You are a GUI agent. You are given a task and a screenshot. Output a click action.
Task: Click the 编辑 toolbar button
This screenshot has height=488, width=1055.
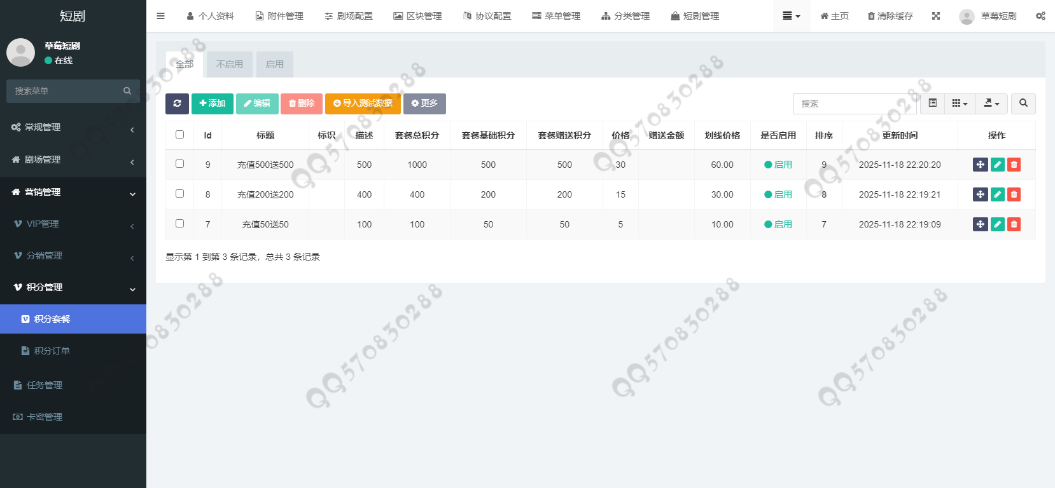click(x=257, y=104)
